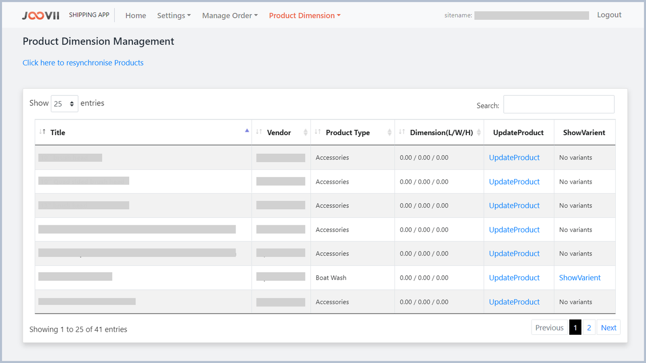Go to page 2 of the results
Viewport: 646px width, 363px height.
click(588, 327)
